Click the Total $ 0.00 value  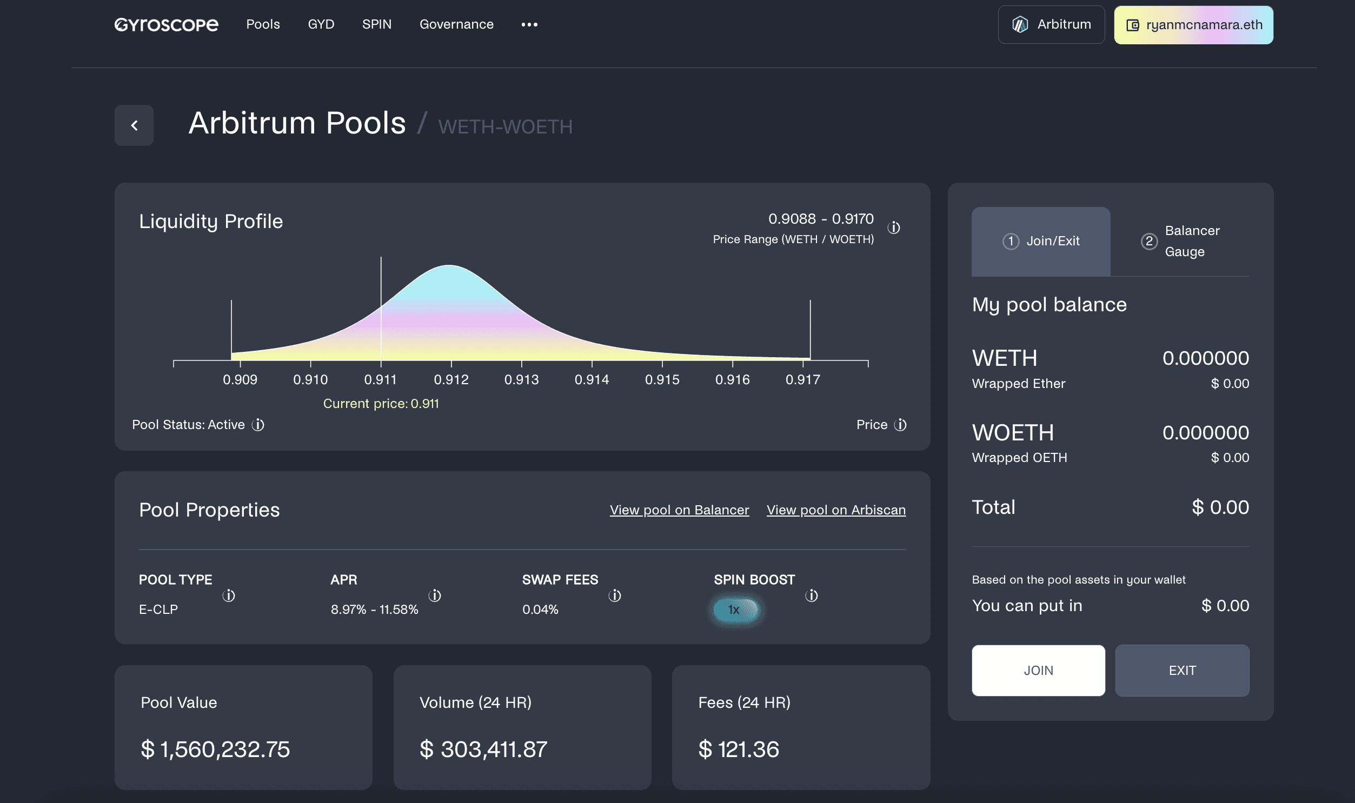[1220, 507]
